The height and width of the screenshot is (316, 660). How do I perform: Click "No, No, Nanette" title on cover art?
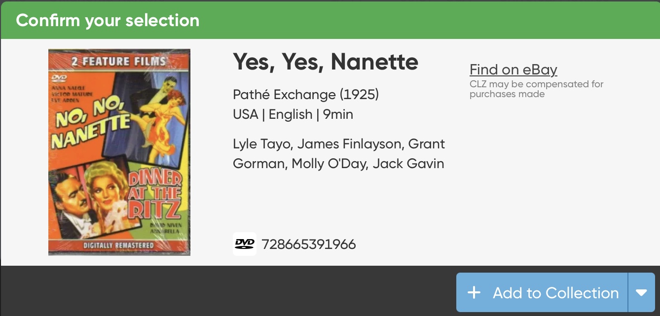pyautogui.click(x=91, y=126)
